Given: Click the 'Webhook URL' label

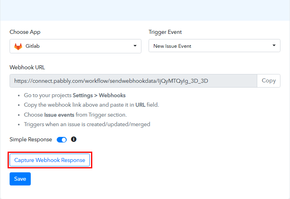Looking at the screenshot, I should click(27, 67).
